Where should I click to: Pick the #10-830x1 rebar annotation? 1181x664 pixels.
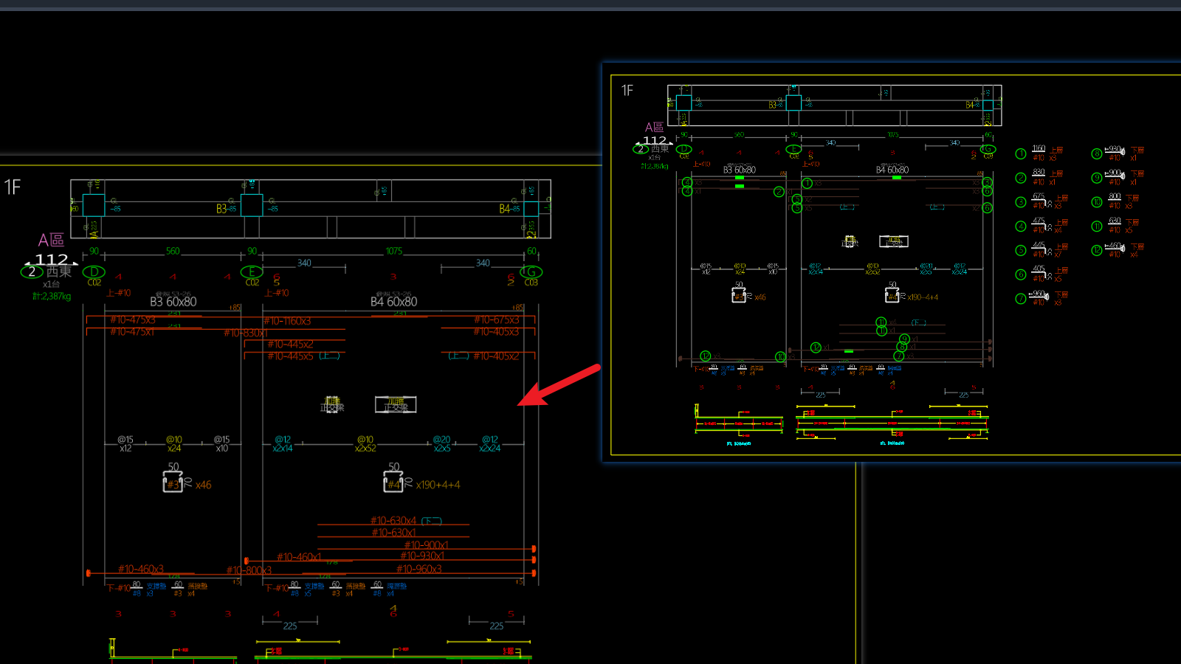click(246, 333)
